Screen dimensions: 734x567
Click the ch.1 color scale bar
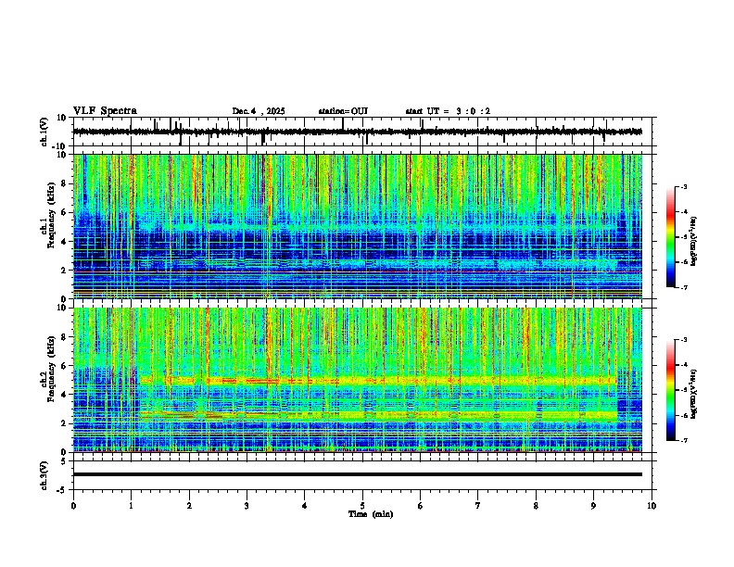[671, 237]
